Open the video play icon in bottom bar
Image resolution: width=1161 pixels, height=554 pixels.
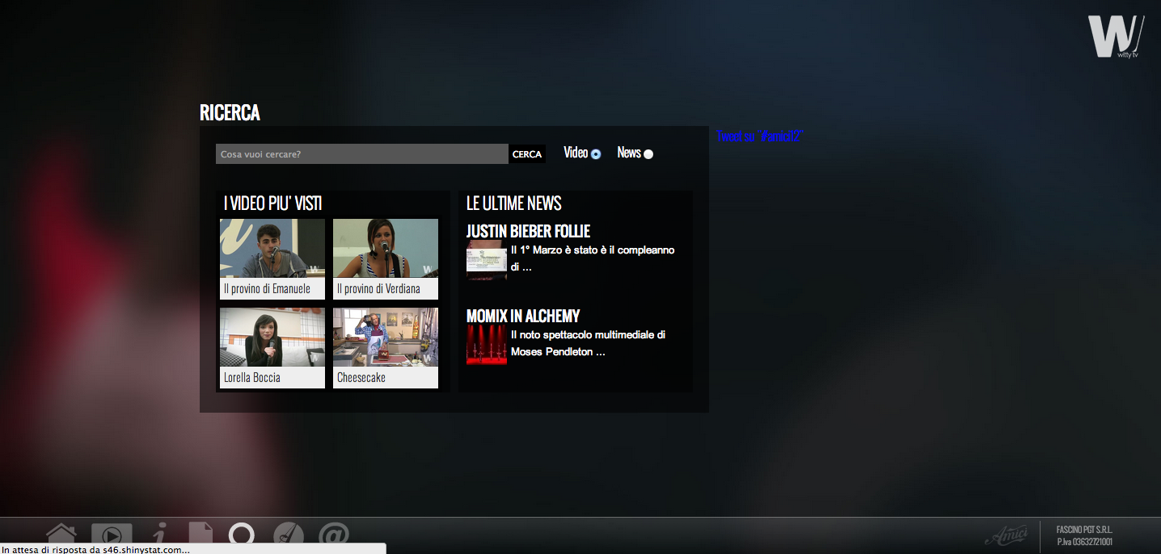tap(112, 535)
